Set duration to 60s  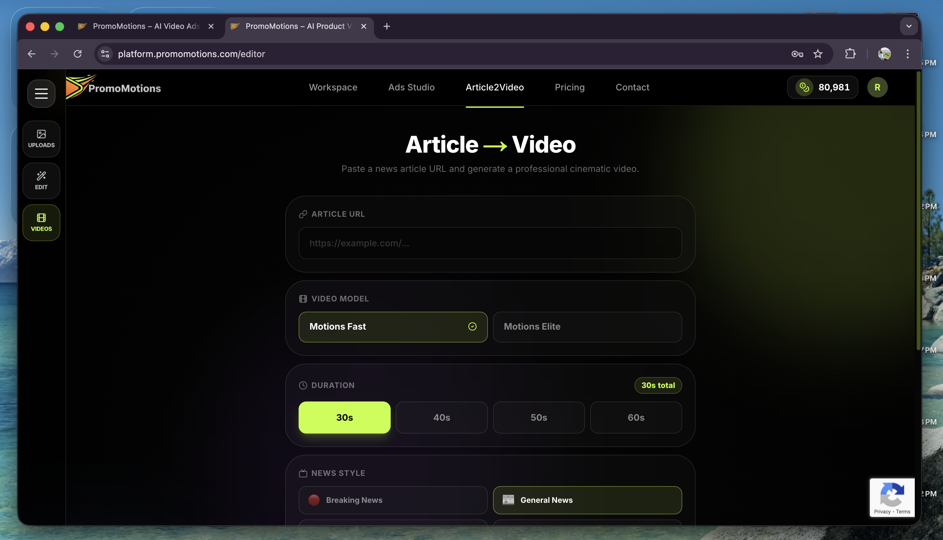635,417
